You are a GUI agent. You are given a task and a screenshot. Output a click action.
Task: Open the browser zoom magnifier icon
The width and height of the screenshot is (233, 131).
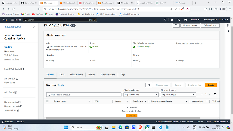tap(171, 9)
